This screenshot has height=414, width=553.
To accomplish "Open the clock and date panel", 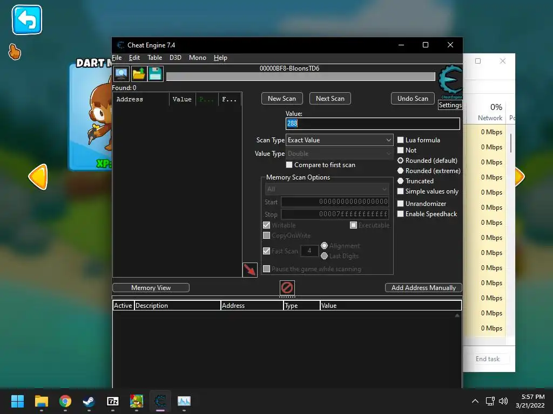I will coord(530,401).
